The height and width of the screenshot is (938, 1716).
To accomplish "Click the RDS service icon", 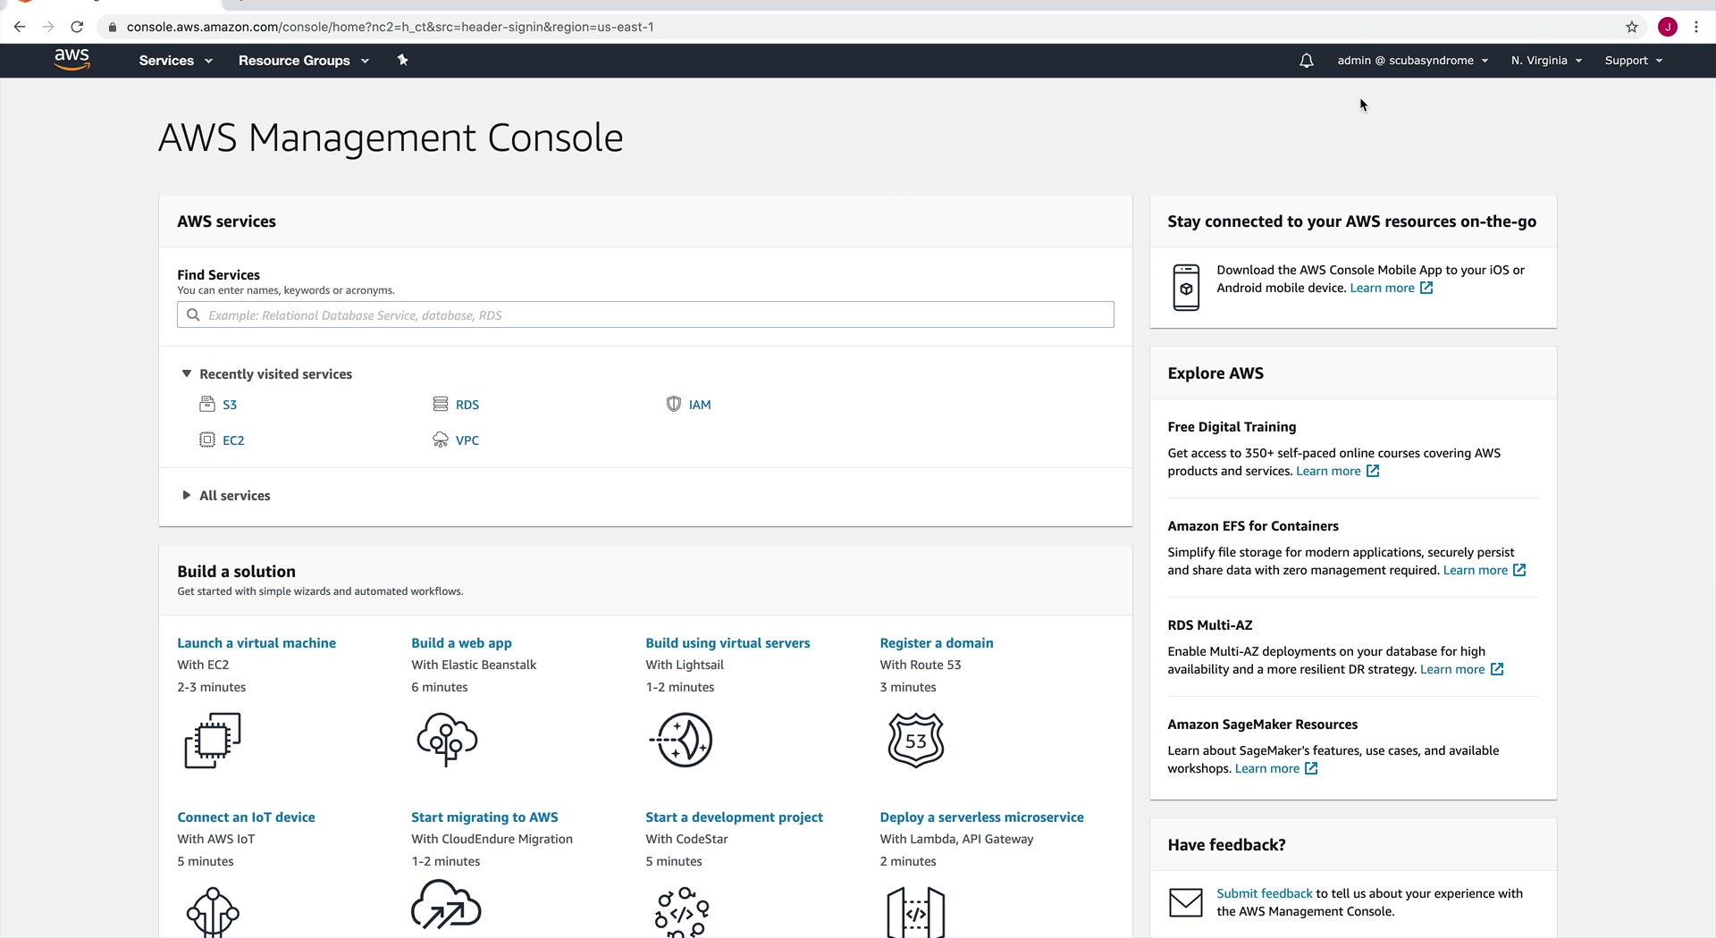I will coord(441,404).
